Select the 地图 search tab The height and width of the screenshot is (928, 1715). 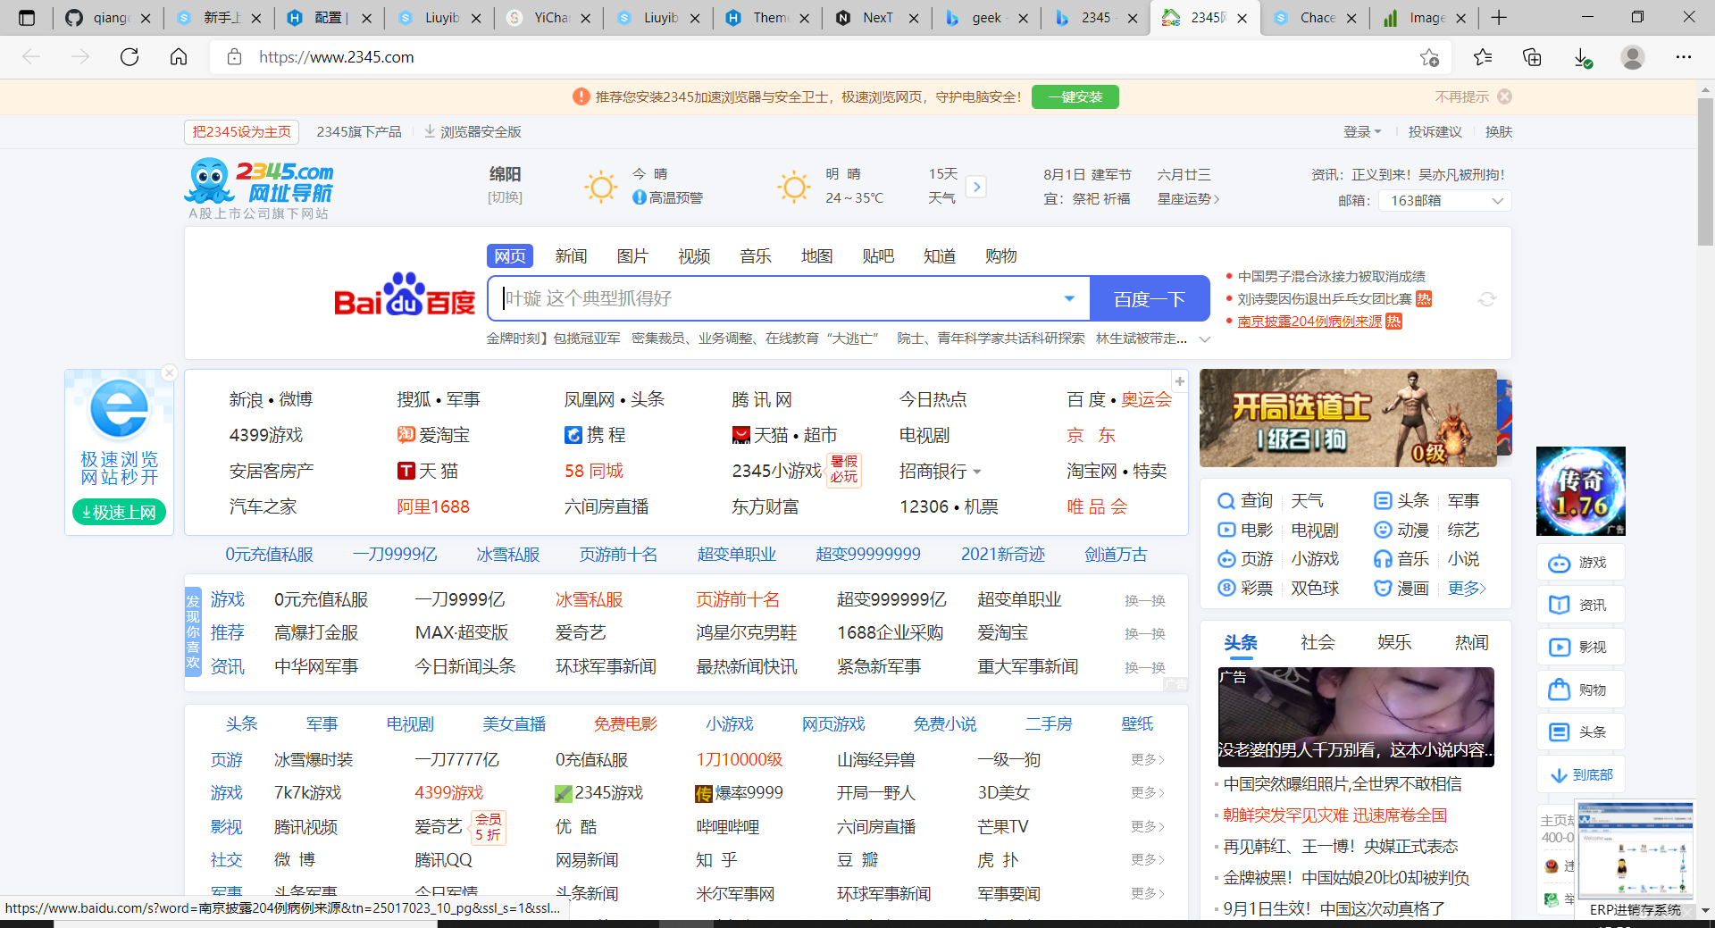(x=816, y=256)
